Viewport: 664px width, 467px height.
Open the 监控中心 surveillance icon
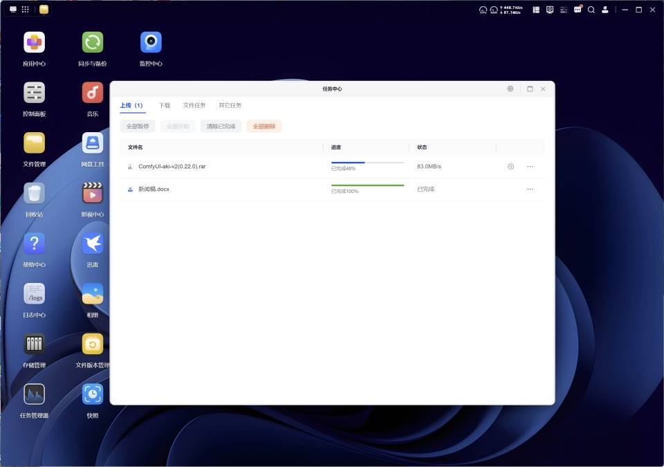pyautogui.click(x=151, y=42)
